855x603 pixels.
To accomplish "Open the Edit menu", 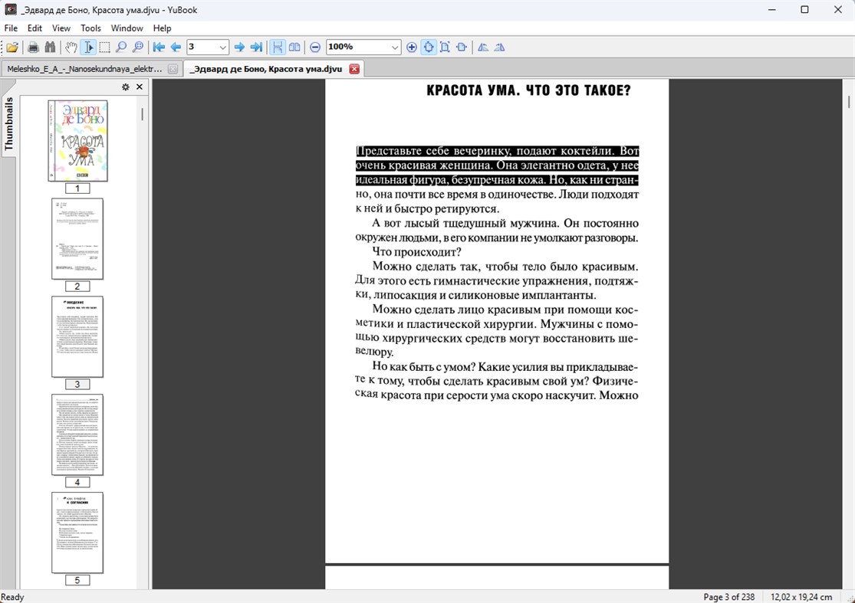I will point(35,28).
